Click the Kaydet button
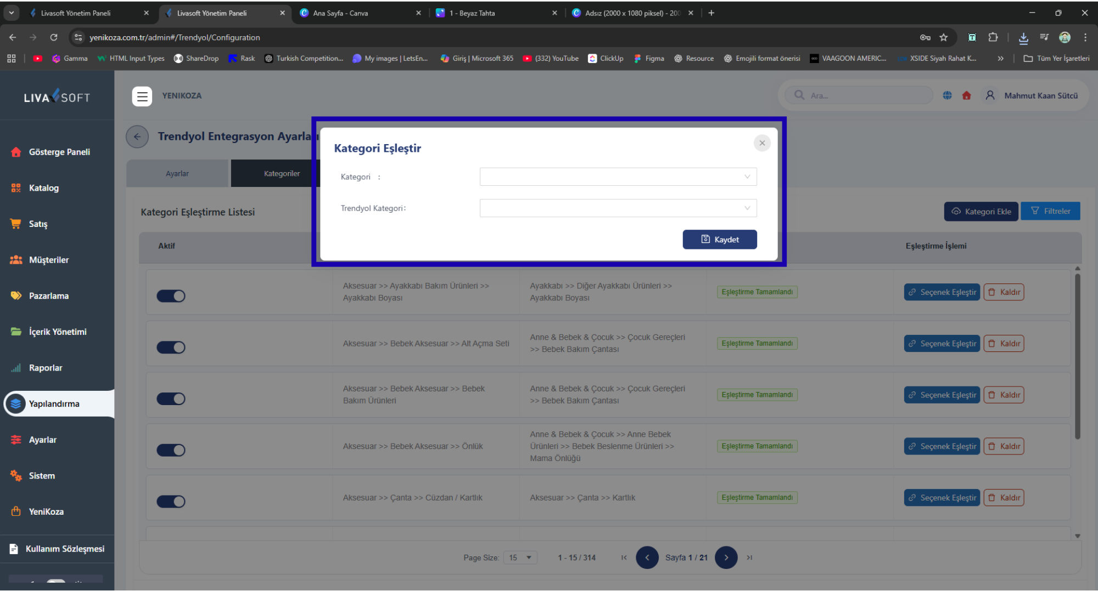This screenshot has height=592, width=1098. click(719, 240)
